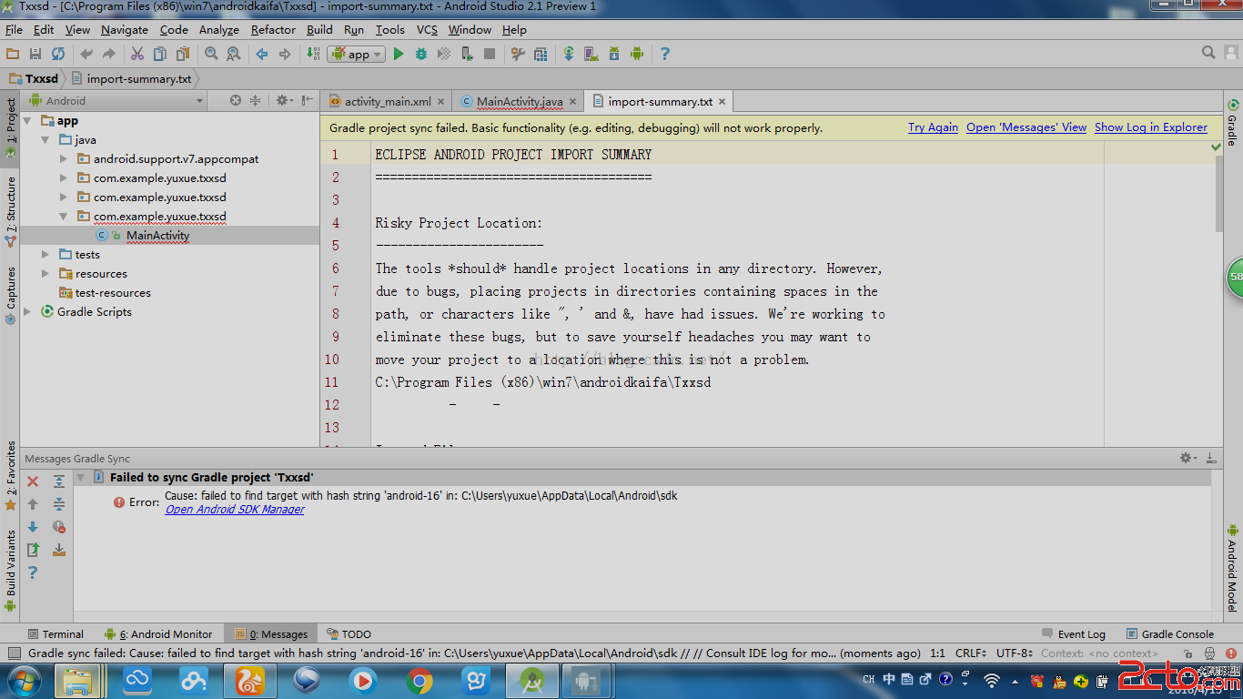This screenshot has height=699, width=1243.
Task: Open the CRLF line separator selector
Action: [970, 653]
